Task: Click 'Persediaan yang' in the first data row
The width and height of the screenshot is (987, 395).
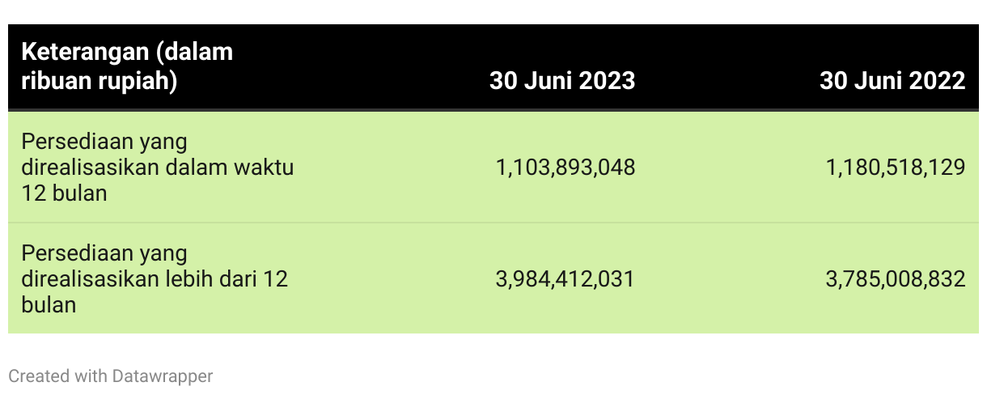Action: (x=104, y=142)
